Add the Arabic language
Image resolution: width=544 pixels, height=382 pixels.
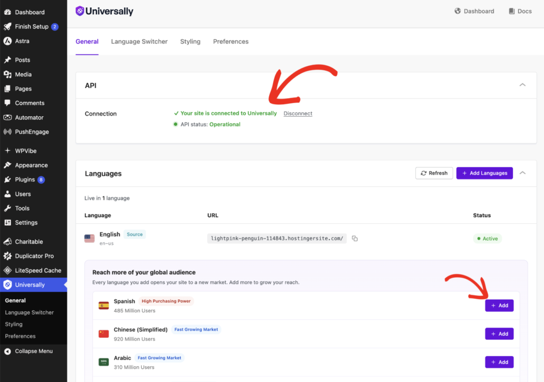499,362
